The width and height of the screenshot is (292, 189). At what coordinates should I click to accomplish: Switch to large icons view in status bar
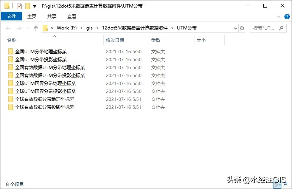[x=285, y=184]
